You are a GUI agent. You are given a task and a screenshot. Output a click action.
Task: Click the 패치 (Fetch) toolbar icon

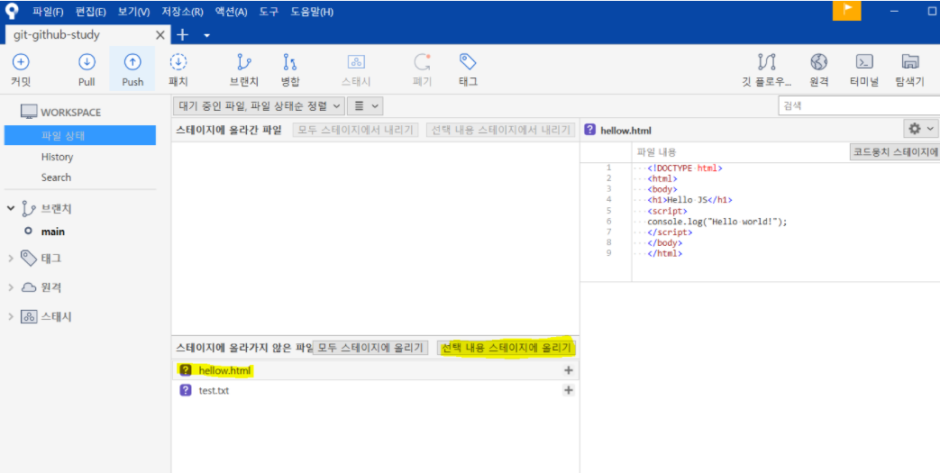[178, 62]
